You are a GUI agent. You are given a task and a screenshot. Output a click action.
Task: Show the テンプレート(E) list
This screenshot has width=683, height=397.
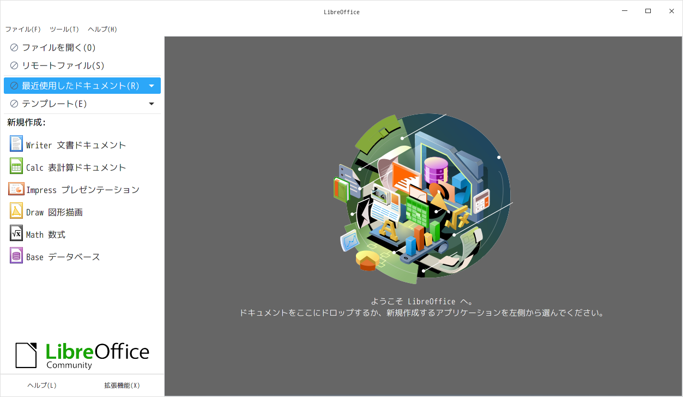(82, 104)
